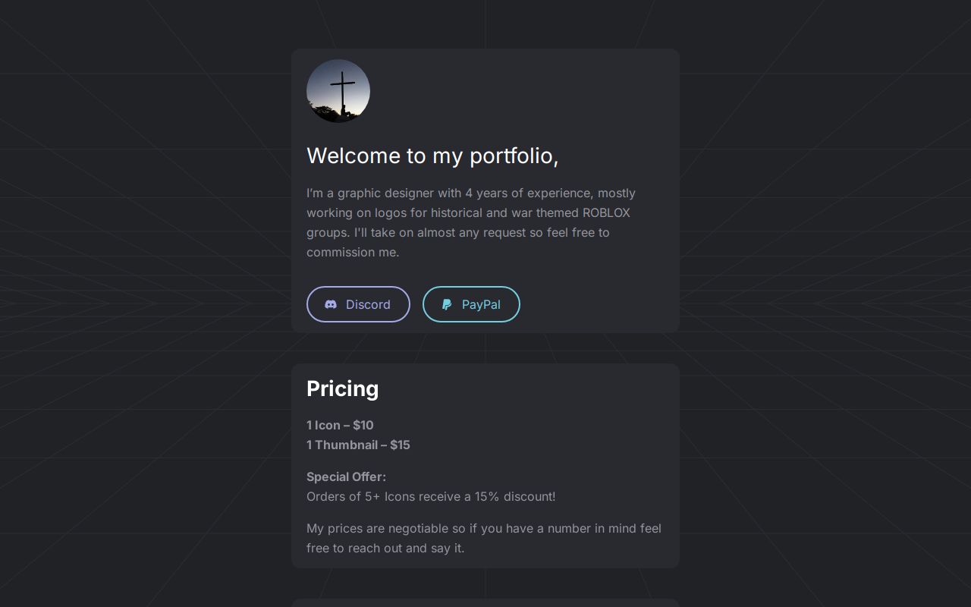This screenshot has height=607, width=971.
Task: Click the partially visible card at the bottom
Action: point(485,602)
